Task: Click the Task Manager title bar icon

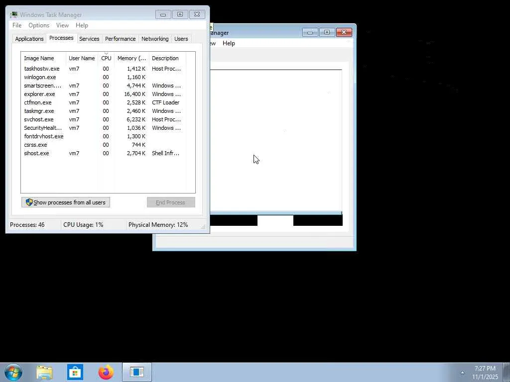Action: point(13,14)
